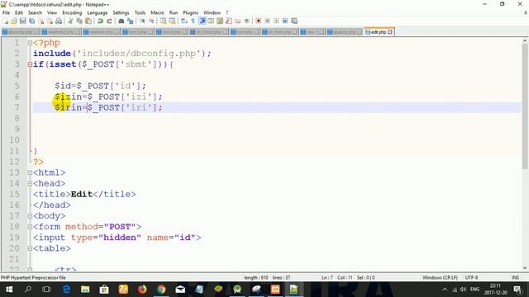This screenshot has height=297, width=529.
Task: Collapse the if(isset block on line 3
Action: [x=30, y=64]
